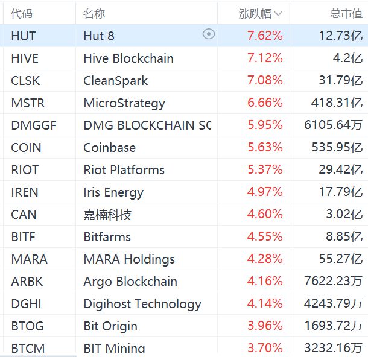The width and height of the screenshot is (368, 357).
Task: Sort by the 代码 column header
Action: coord(22,13)
